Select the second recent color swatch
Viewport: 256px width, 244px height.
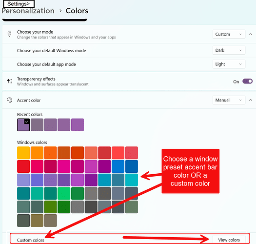[x=37, y=125]
